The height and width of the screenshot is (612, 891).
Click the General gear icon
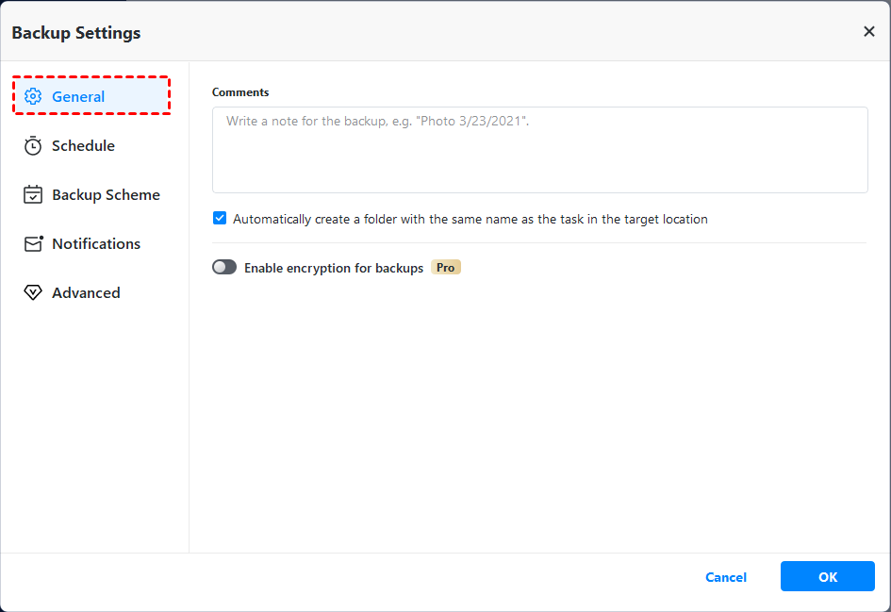[33, 96]
